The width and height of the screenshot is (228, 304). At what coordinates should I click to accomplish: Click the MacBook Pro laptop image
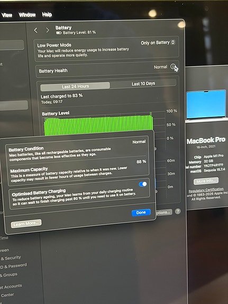pyautogui.click(x=206, y=105)
